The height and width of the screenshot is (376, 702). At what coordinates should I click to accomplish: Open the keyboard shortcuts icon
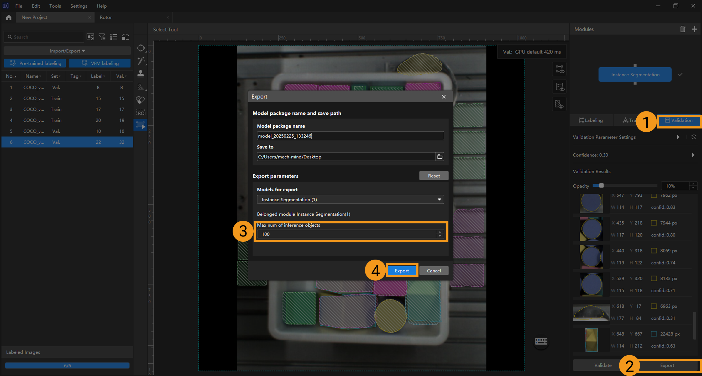pyautogui.click(x=541, y=341)
